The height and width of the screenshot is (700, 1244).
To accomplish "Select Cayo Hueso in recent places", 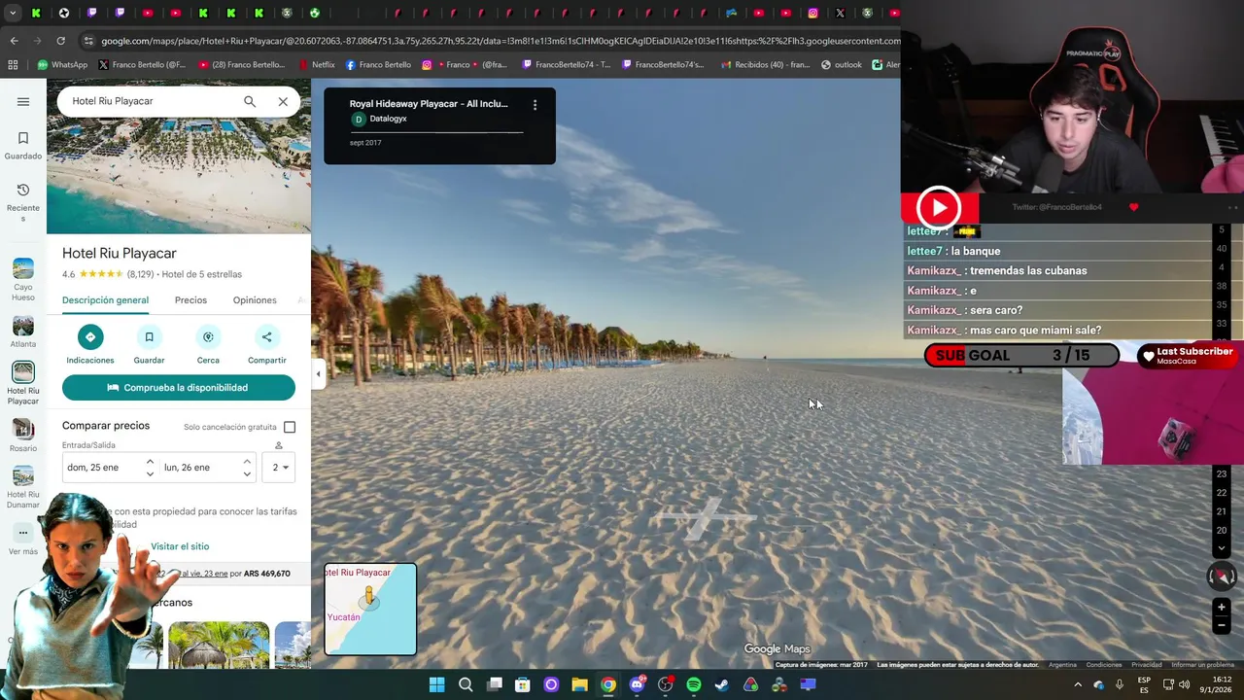I will pos(23,280).
